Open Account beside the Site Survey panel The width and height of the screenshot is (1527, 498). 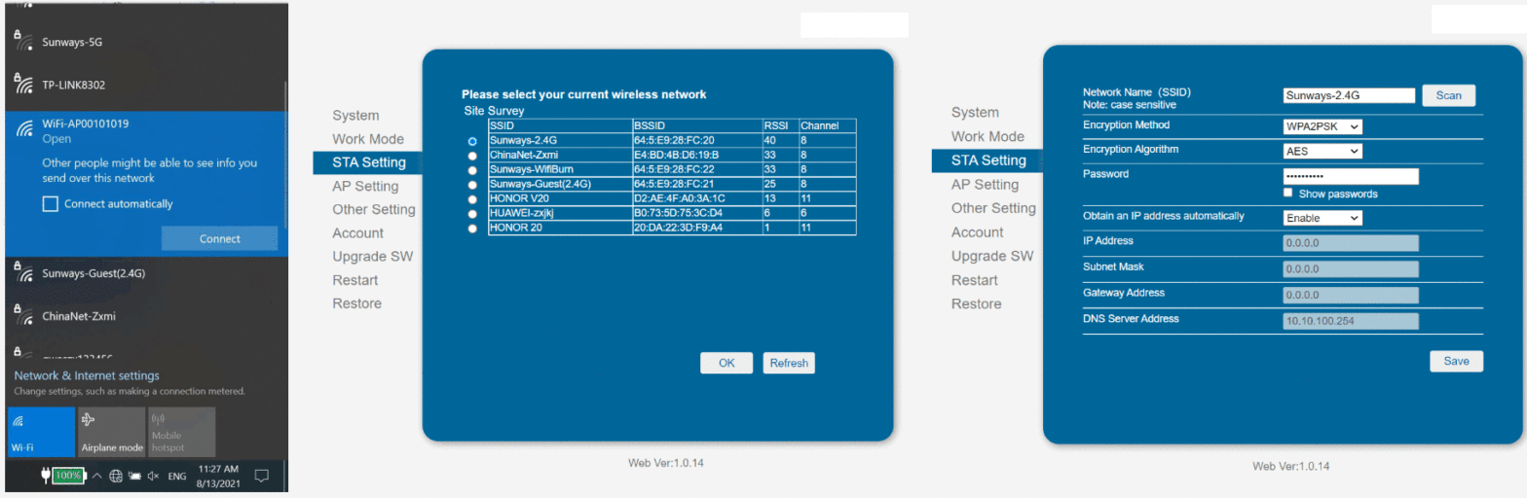pos(358,232)
